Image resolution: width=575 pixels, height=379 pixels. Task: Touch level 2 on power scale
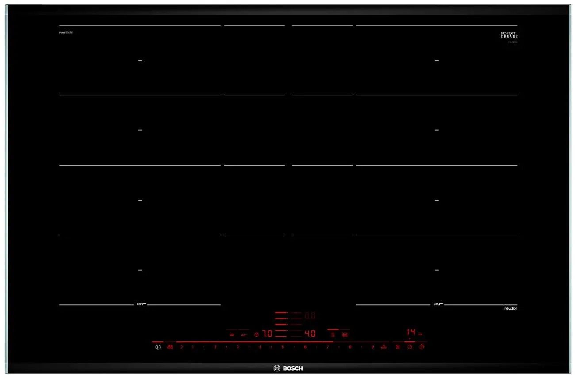215,347
